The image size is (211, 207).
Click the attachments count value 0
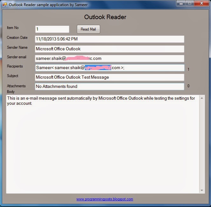188,86
